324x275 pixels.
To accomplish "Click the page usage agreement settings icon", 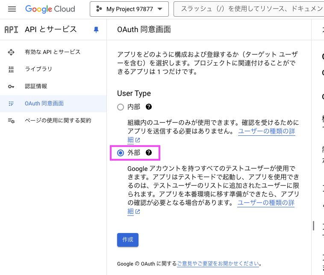I will point(11,121).
